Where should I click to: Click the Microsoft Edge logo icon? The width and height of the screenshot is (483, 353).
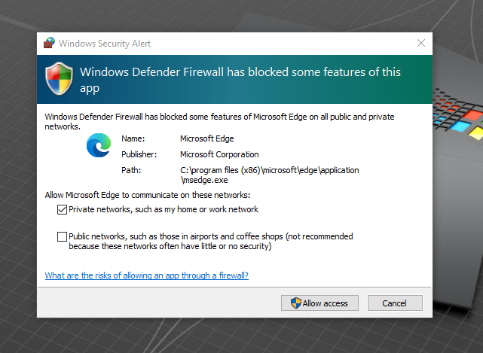tap(99, 145)
